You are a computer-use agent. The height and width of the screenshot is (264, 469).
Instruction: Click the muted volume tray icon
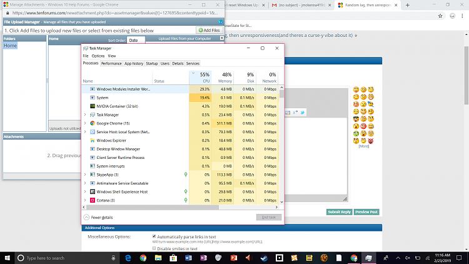coord(407,258)
